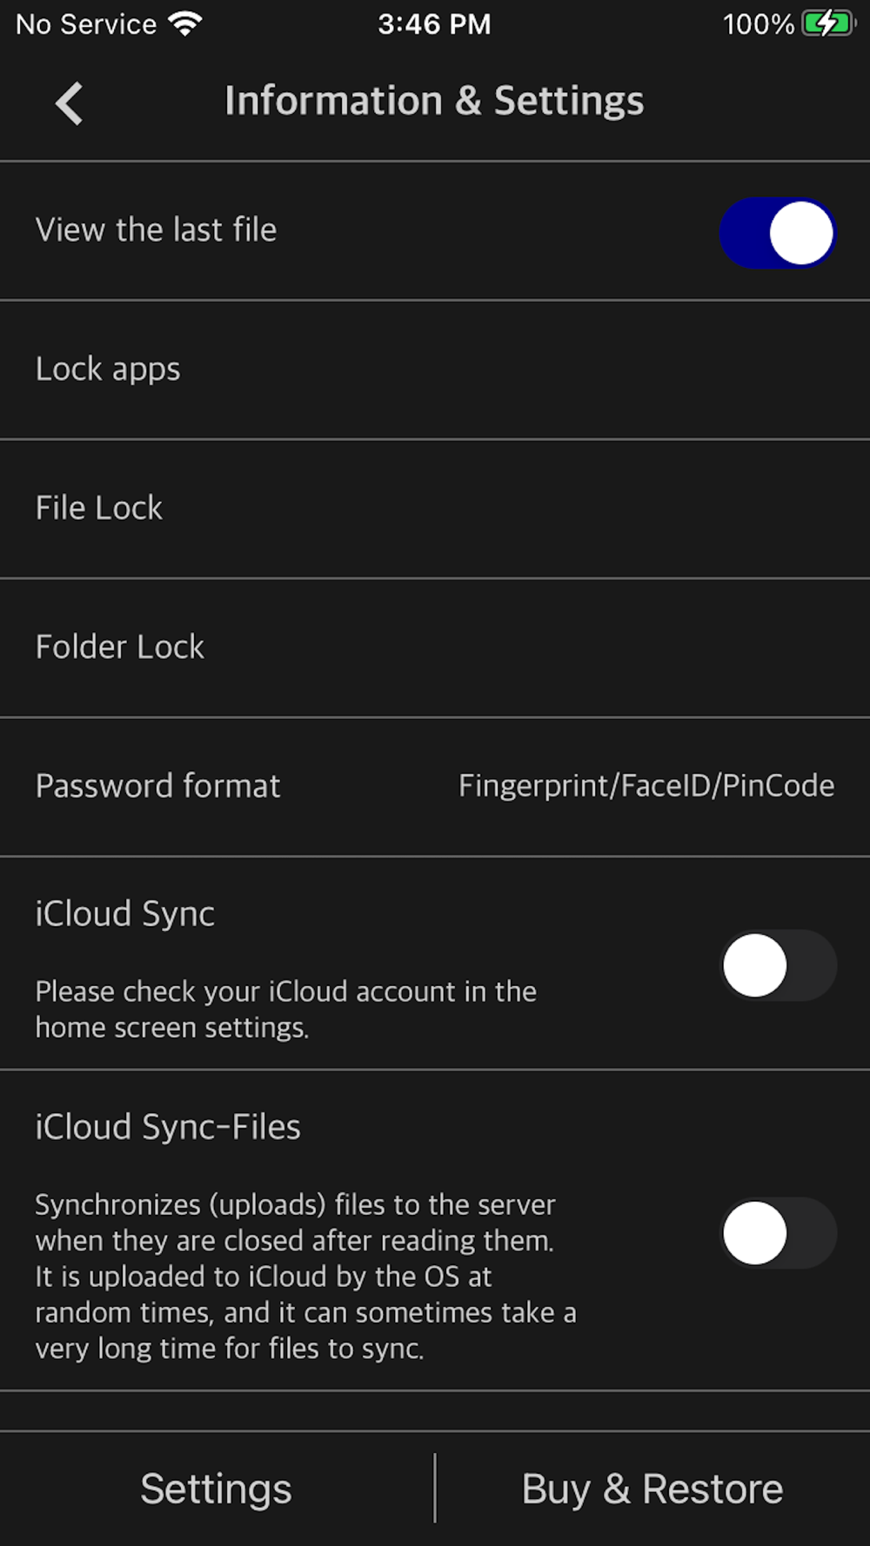870x1546 pixels.
Task: Turn on iCloud Sync-Files toggle
Action: pos(779,1233)
